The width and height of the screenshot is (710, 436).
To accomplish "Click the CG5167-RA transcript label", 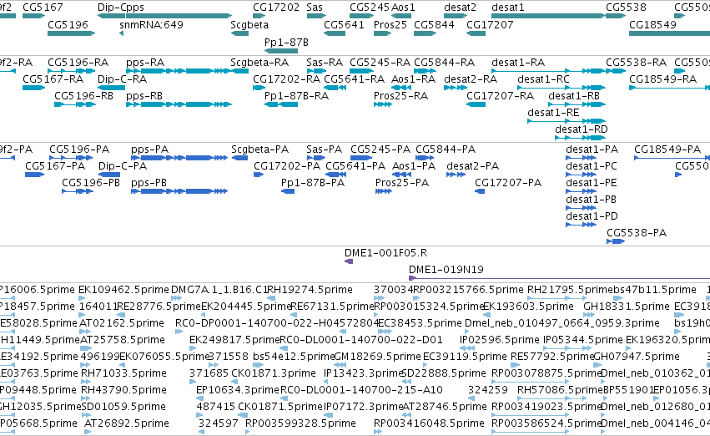I will point(53,79).
